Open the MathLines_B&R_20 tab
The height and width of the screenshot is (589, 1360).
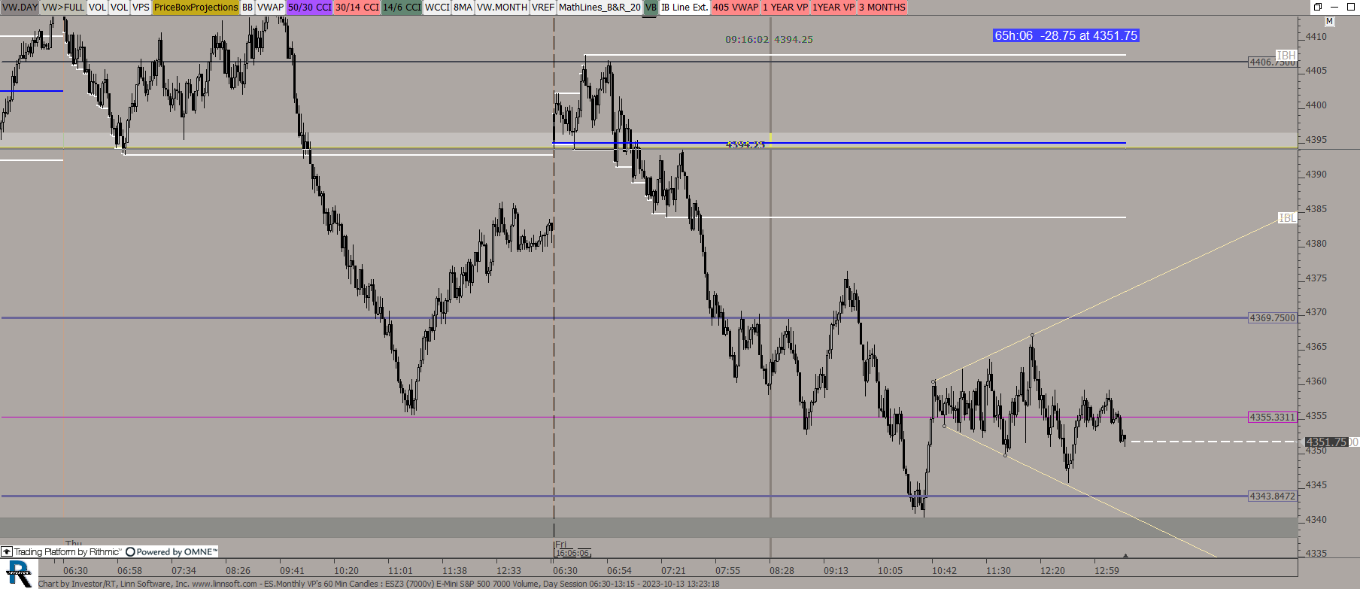pos(600,8)
